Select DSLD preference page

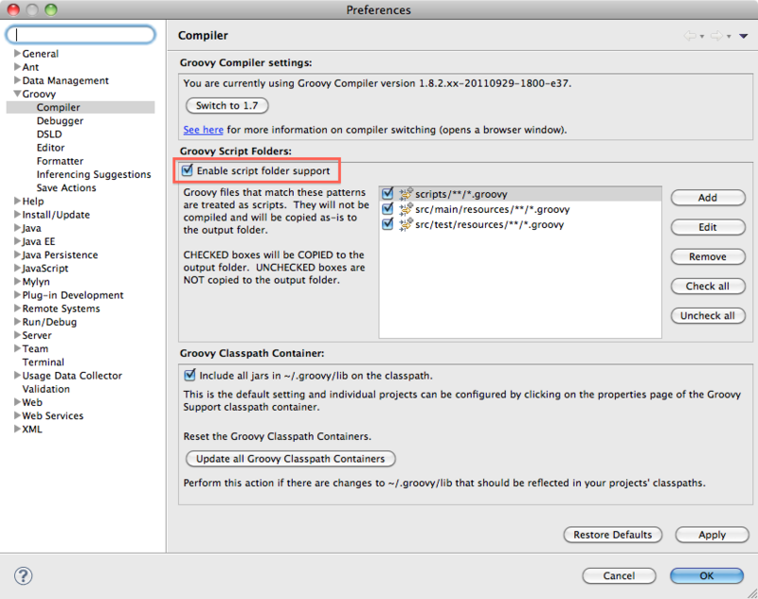click(x=49, y=134)
